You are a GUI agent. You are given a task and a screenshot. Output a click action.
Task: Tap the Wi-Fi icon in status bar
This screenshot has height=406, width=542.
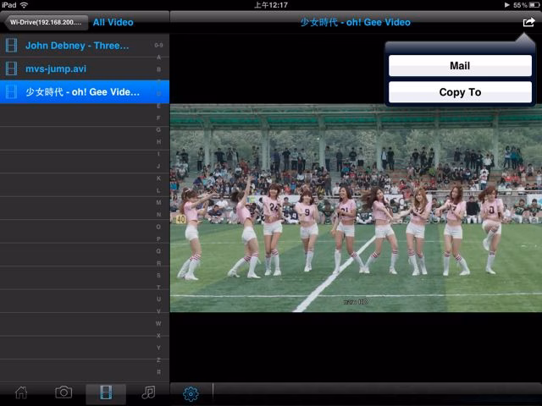(24, 5)
